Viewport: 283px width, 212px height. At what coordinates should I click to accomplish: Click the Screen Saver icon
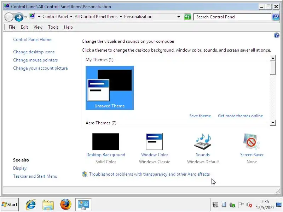point(252,142)
